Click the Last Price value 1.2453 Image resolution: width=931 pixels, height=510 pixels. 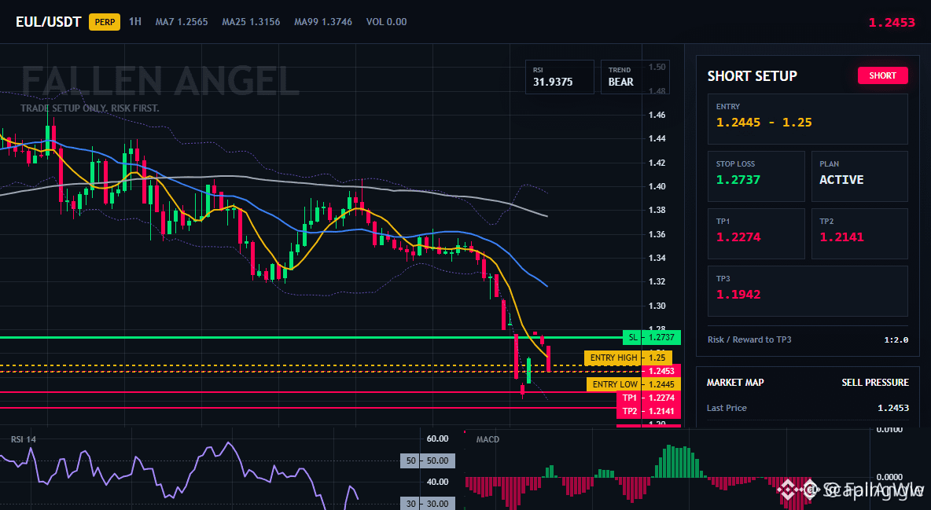click(x=893, y=408)
